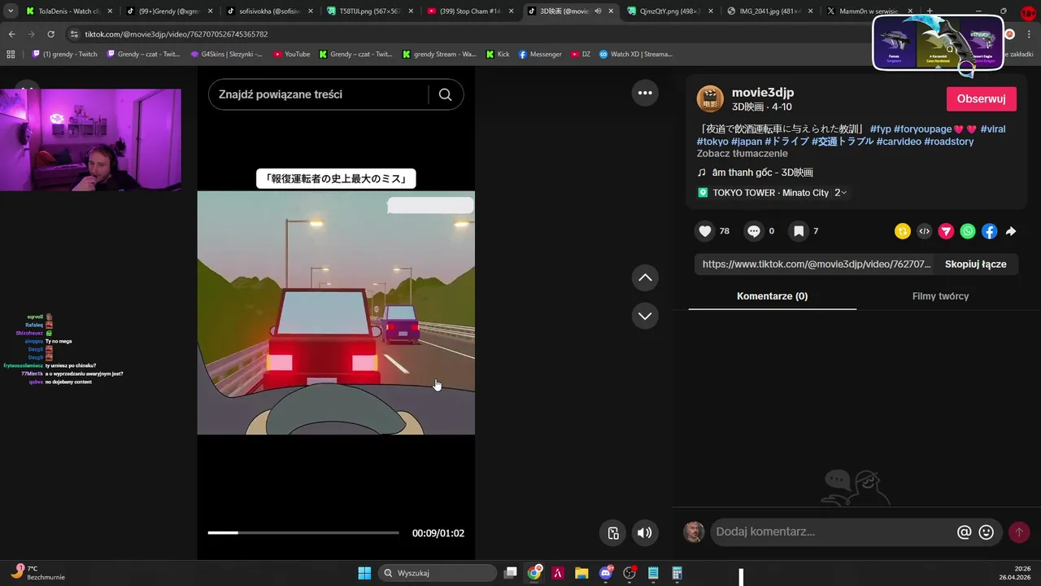Share the video via WhatsApp icon

[968, 231]
